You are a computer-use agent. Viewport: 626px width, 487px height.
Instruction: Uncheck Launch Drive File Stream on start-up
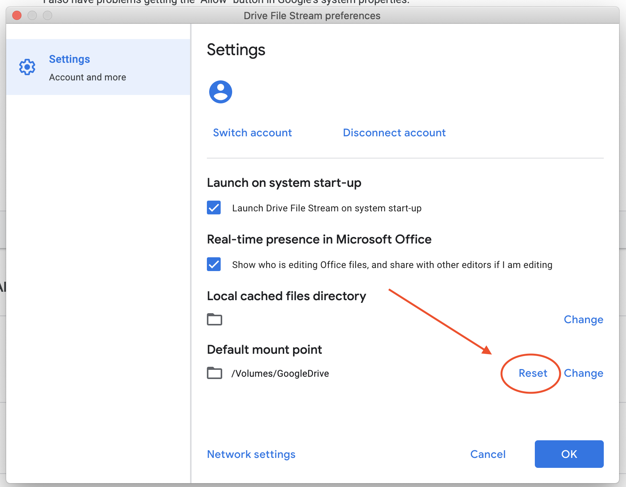point(214,208)
